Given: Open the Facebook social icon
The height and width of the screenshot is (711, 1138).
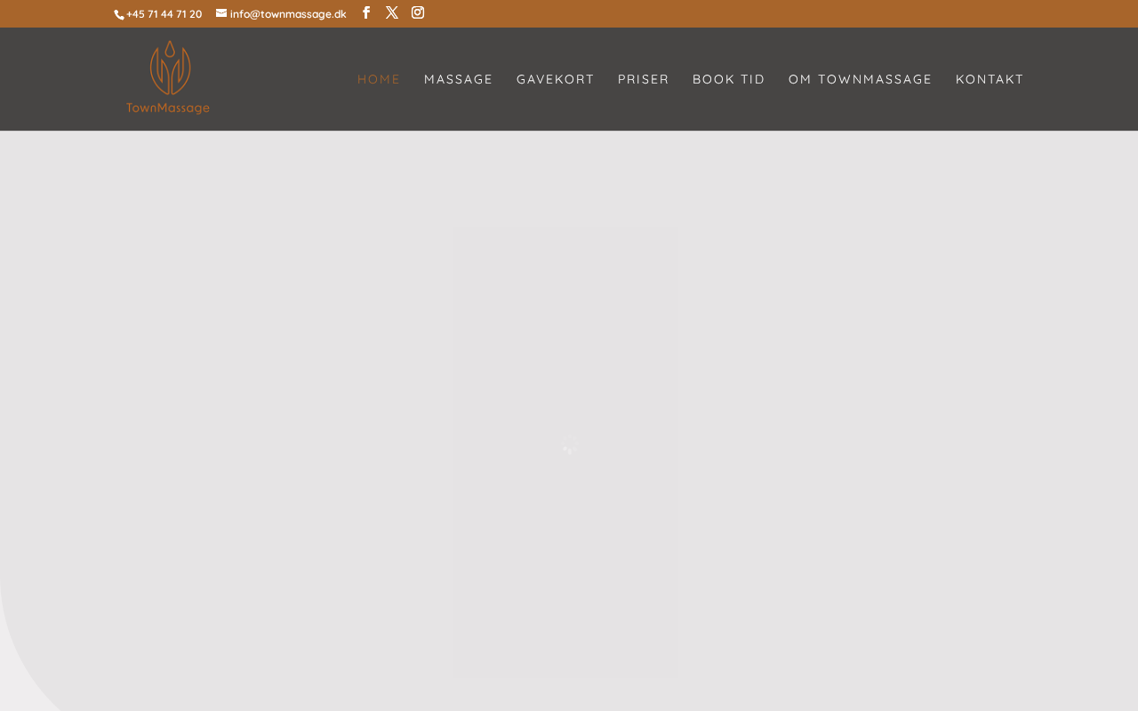Looking at the screenshot, I should pyautogui.click(x=365, y=12).
